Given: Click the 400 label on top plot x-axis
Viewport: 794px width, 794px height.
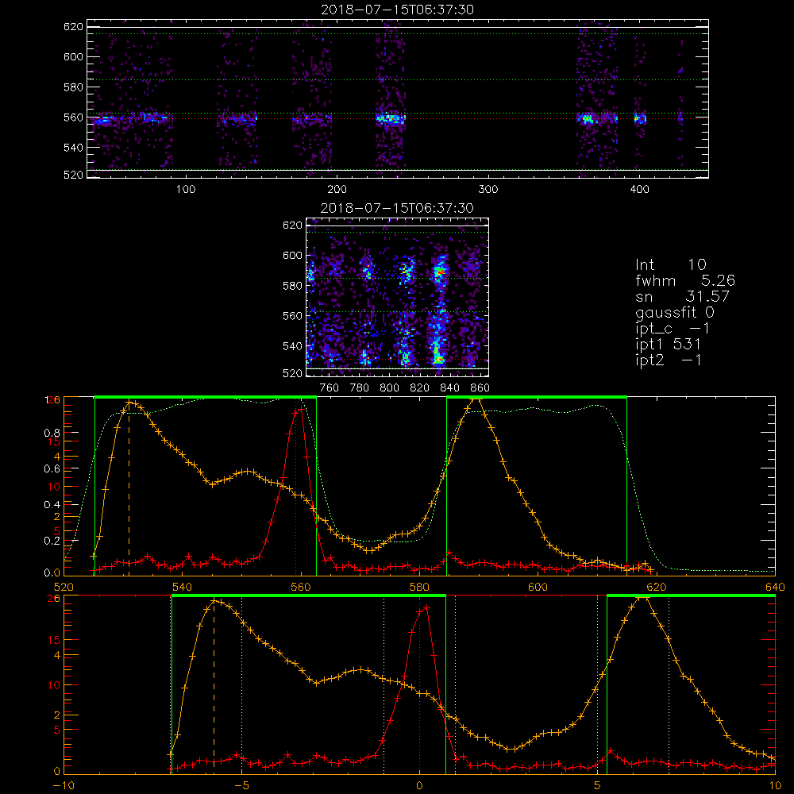Looking at the screenshot, I should pyautogui.click(x=639, y=190).
